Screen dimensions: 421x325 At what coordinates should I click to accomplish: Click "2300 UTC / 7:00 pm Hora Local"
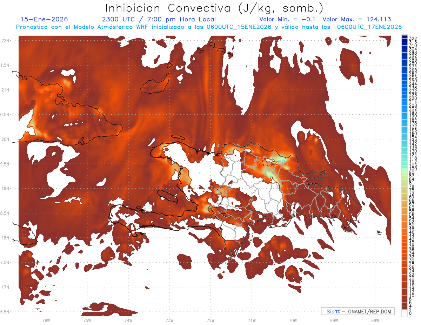click(x=159, y=19)
